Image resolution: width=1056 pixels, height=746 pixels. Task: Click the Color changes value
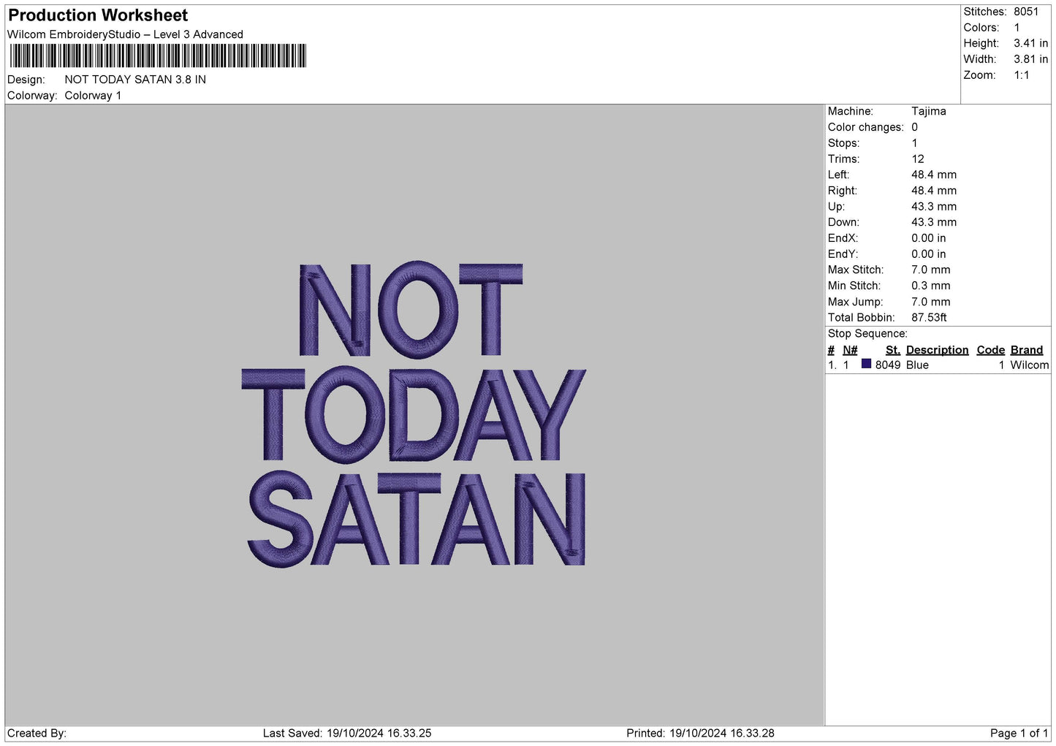click(914, 127)
